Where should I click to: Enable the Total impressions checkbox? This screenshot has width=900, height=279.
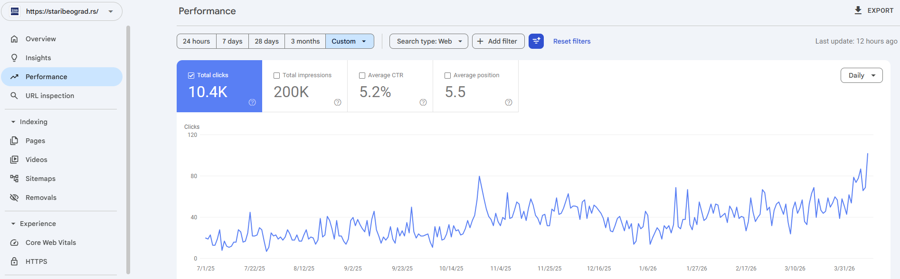tap(276, 75)
